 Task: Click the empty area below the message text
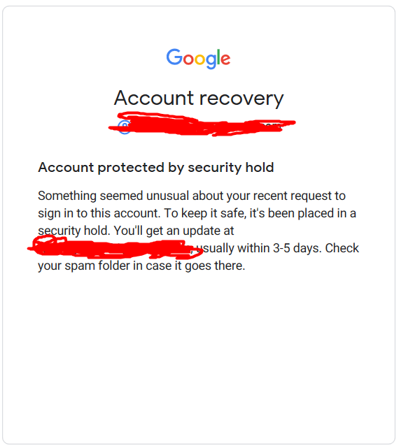click(199, 357)
